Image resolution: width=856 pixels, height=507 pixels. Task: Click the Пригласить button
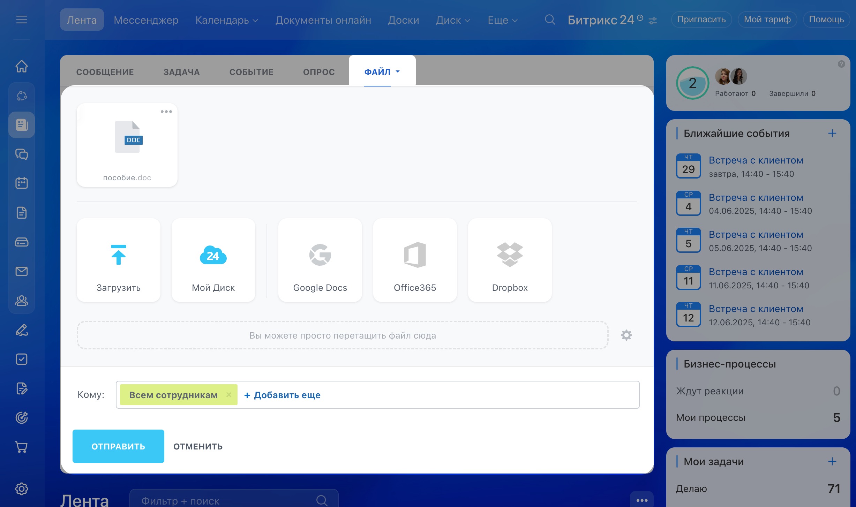[701, 20]
